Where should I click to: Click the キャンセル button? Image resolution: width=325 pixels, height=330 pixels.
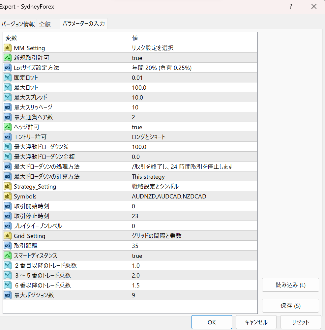pos(256,322)
